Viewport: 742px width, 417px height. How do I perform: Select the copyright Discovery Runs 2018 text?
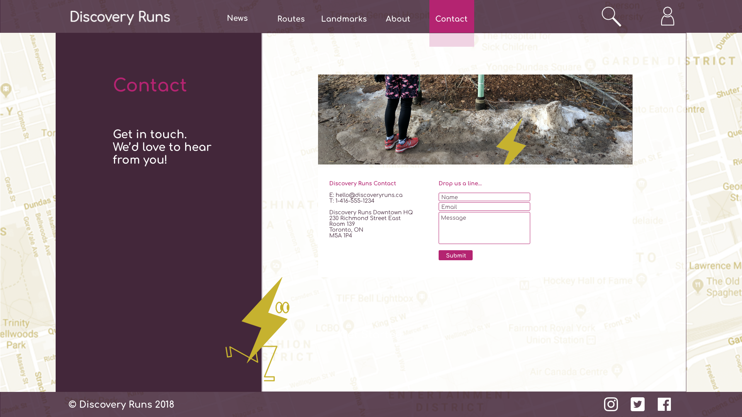[121, 405]
